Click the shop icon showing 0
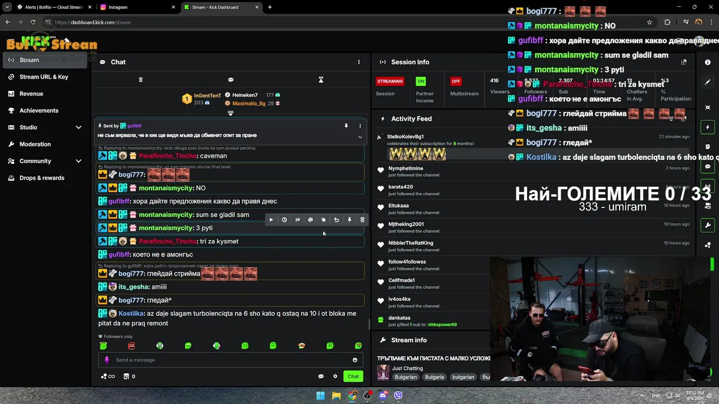The height and width of the screenshot is (404, 719). [x=129, y=377]
